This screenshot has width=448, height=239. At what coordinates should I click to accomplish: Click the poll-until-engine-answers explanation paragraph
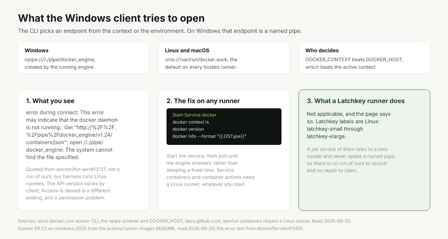210,170
